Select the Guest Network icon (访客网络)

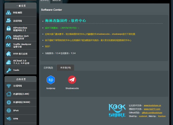(x=9, y=21)
